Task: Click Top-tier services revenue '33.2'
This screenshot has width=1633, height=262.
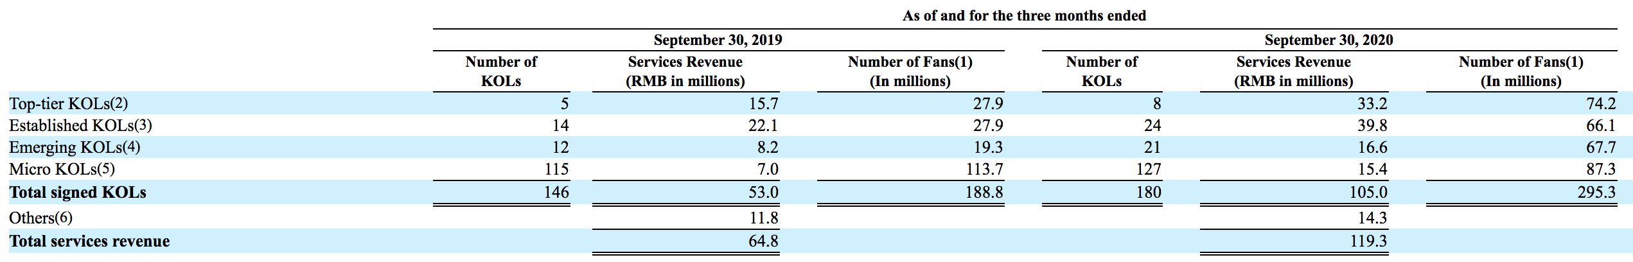Action: coord(1372,103)
